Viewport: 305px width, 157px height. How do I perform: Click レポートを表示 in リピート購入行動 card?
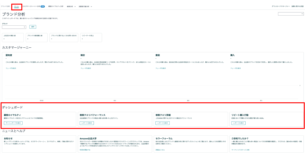point(239,123)
